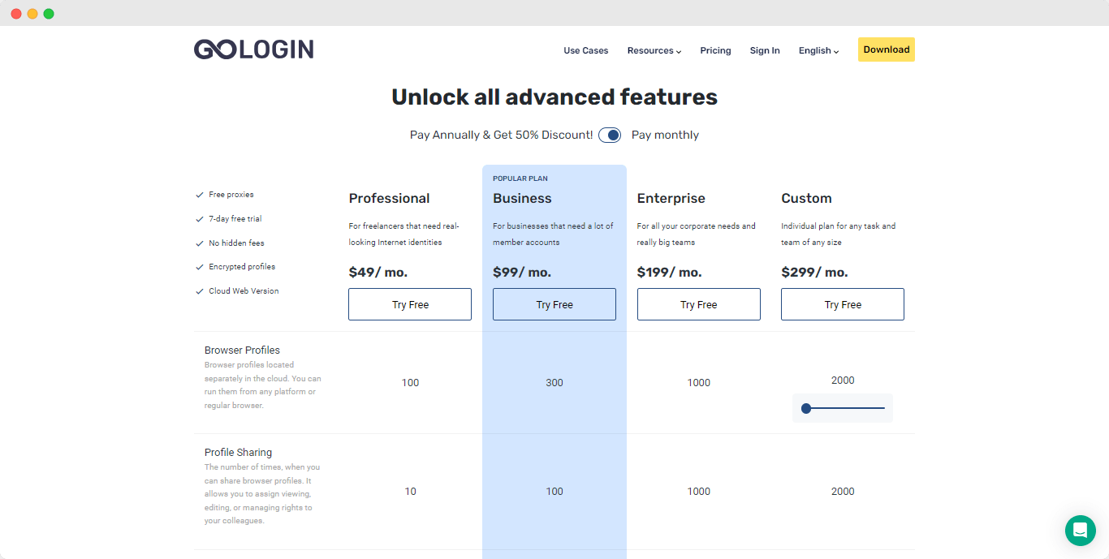The height and width of the screenshot is (559, 1109).
Task: Click the Cloud Web Version feature text
Action: click(244, 291)
